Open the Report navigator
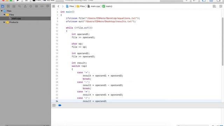This screenshot has width=224, height=126. pos(48,6)
